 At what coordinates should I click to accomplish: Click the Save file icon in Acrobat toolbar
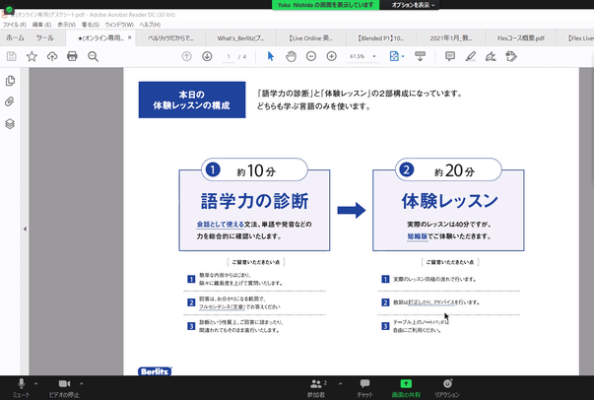(x=12, y=56)
